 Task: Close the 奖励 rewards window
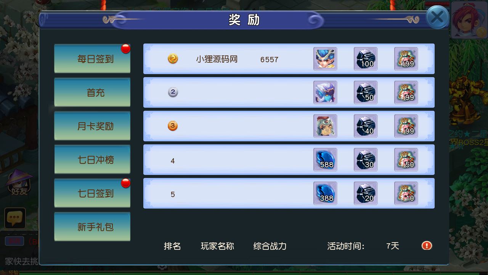click(437, 17)
